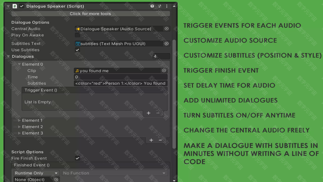This screenshot has height=182, width=323.
Task: Remove the selected Dialogues list element
Action: click(x=160, y=140)
